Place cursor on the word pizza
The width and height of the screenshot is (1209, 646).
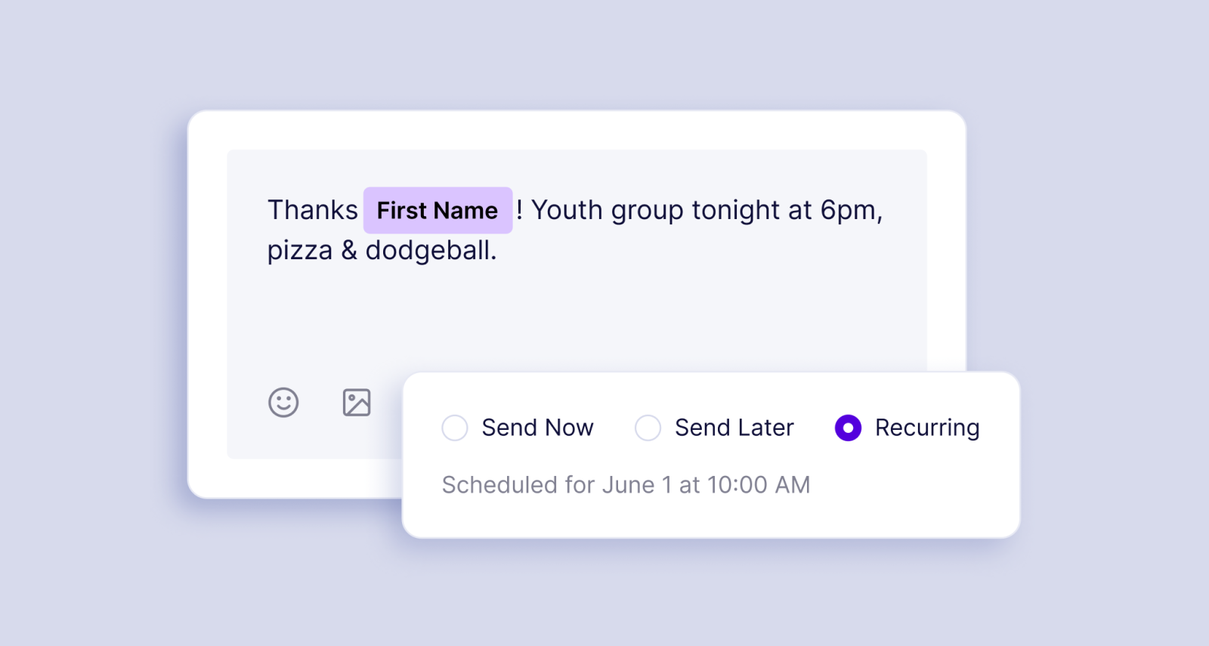point(300,250)
